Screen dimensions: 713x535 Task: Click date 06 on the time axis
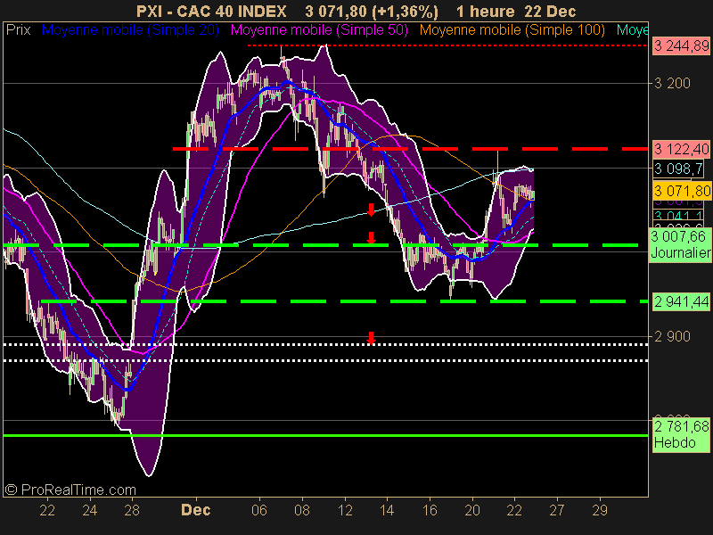259,510
